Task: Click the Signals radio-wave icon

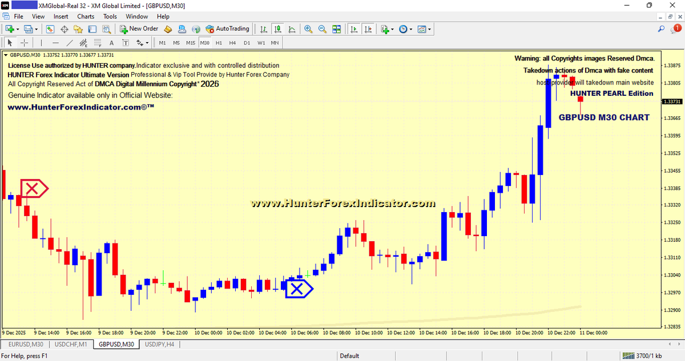Action: point(196,29)
